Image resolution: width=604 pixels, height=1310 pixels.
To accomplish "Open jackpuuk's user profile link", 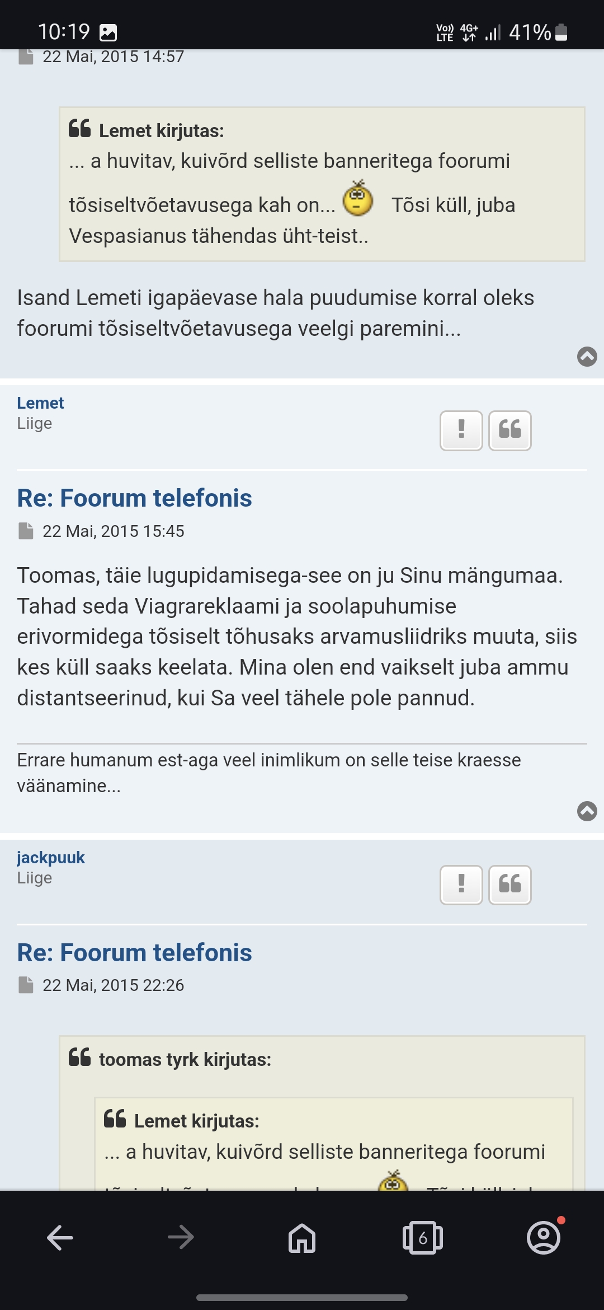I will (51, 858).
